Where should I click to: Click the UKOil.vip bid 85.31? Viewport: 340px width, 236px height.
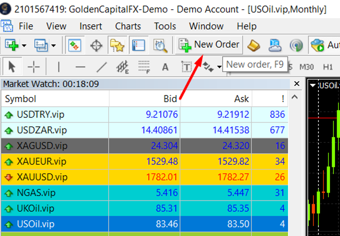point(167,208)
